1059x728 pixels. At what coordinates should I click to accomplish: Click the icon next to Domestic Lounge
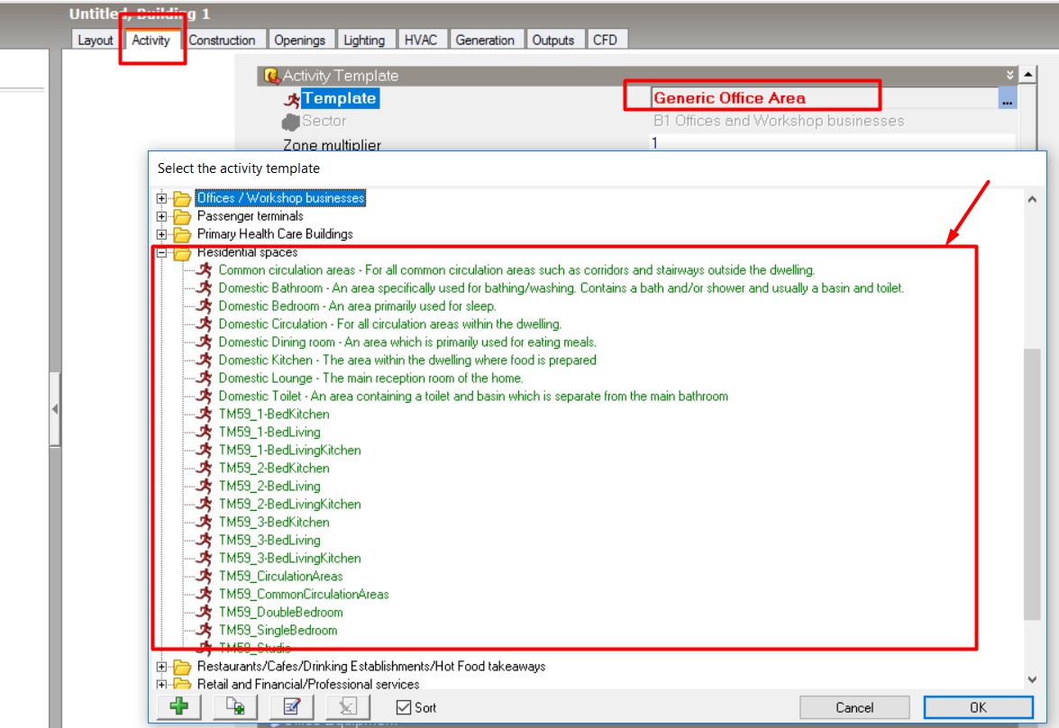coord(204,378)
